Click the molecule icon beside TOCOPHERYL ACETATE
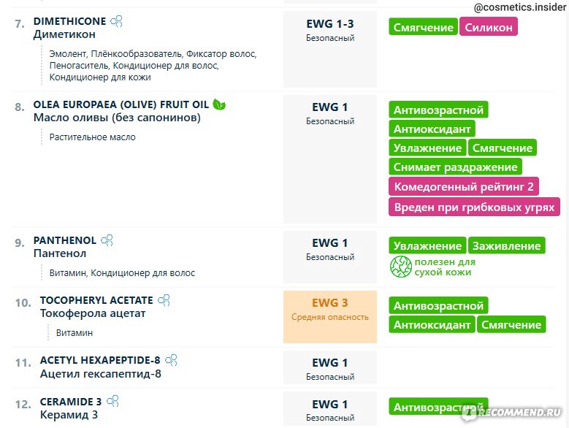The width and height of the screenshot is (569, 428). pos(164,300)
